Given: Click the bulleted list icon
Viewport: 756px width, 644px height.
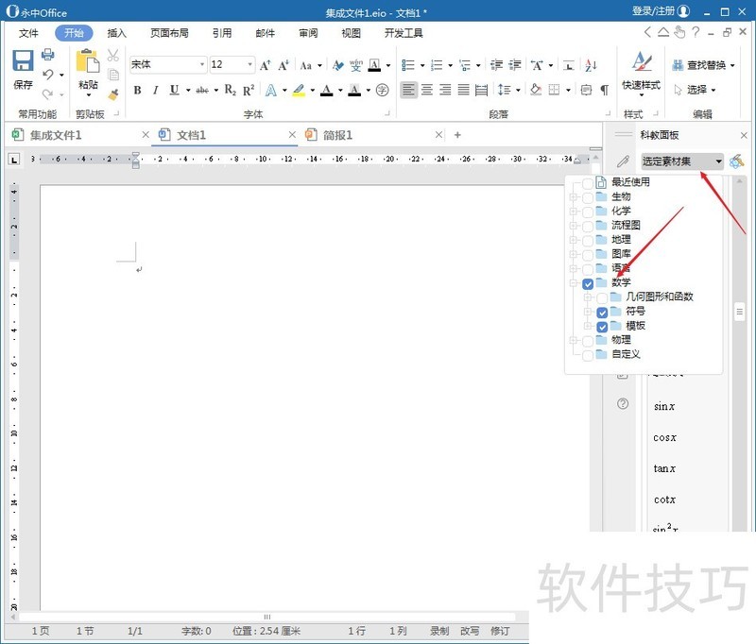Looking at the screenshot, I should coord(408,65).
